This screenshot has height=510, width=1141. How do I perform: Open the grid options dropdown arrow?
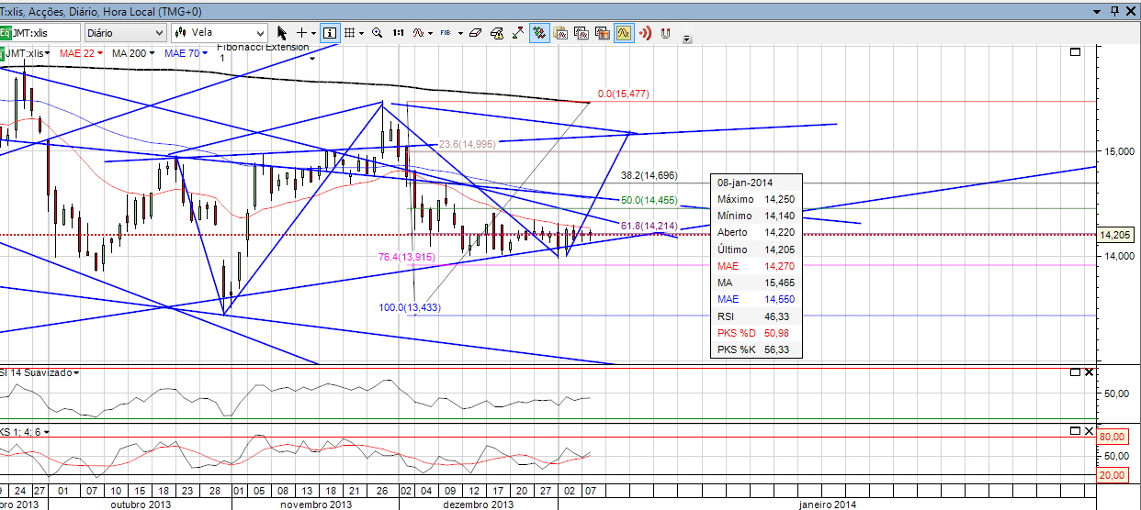coord(362,32)
